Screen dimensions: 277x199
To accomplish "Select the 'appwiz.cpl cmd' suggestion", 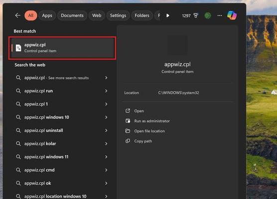I will pos(62,170).
